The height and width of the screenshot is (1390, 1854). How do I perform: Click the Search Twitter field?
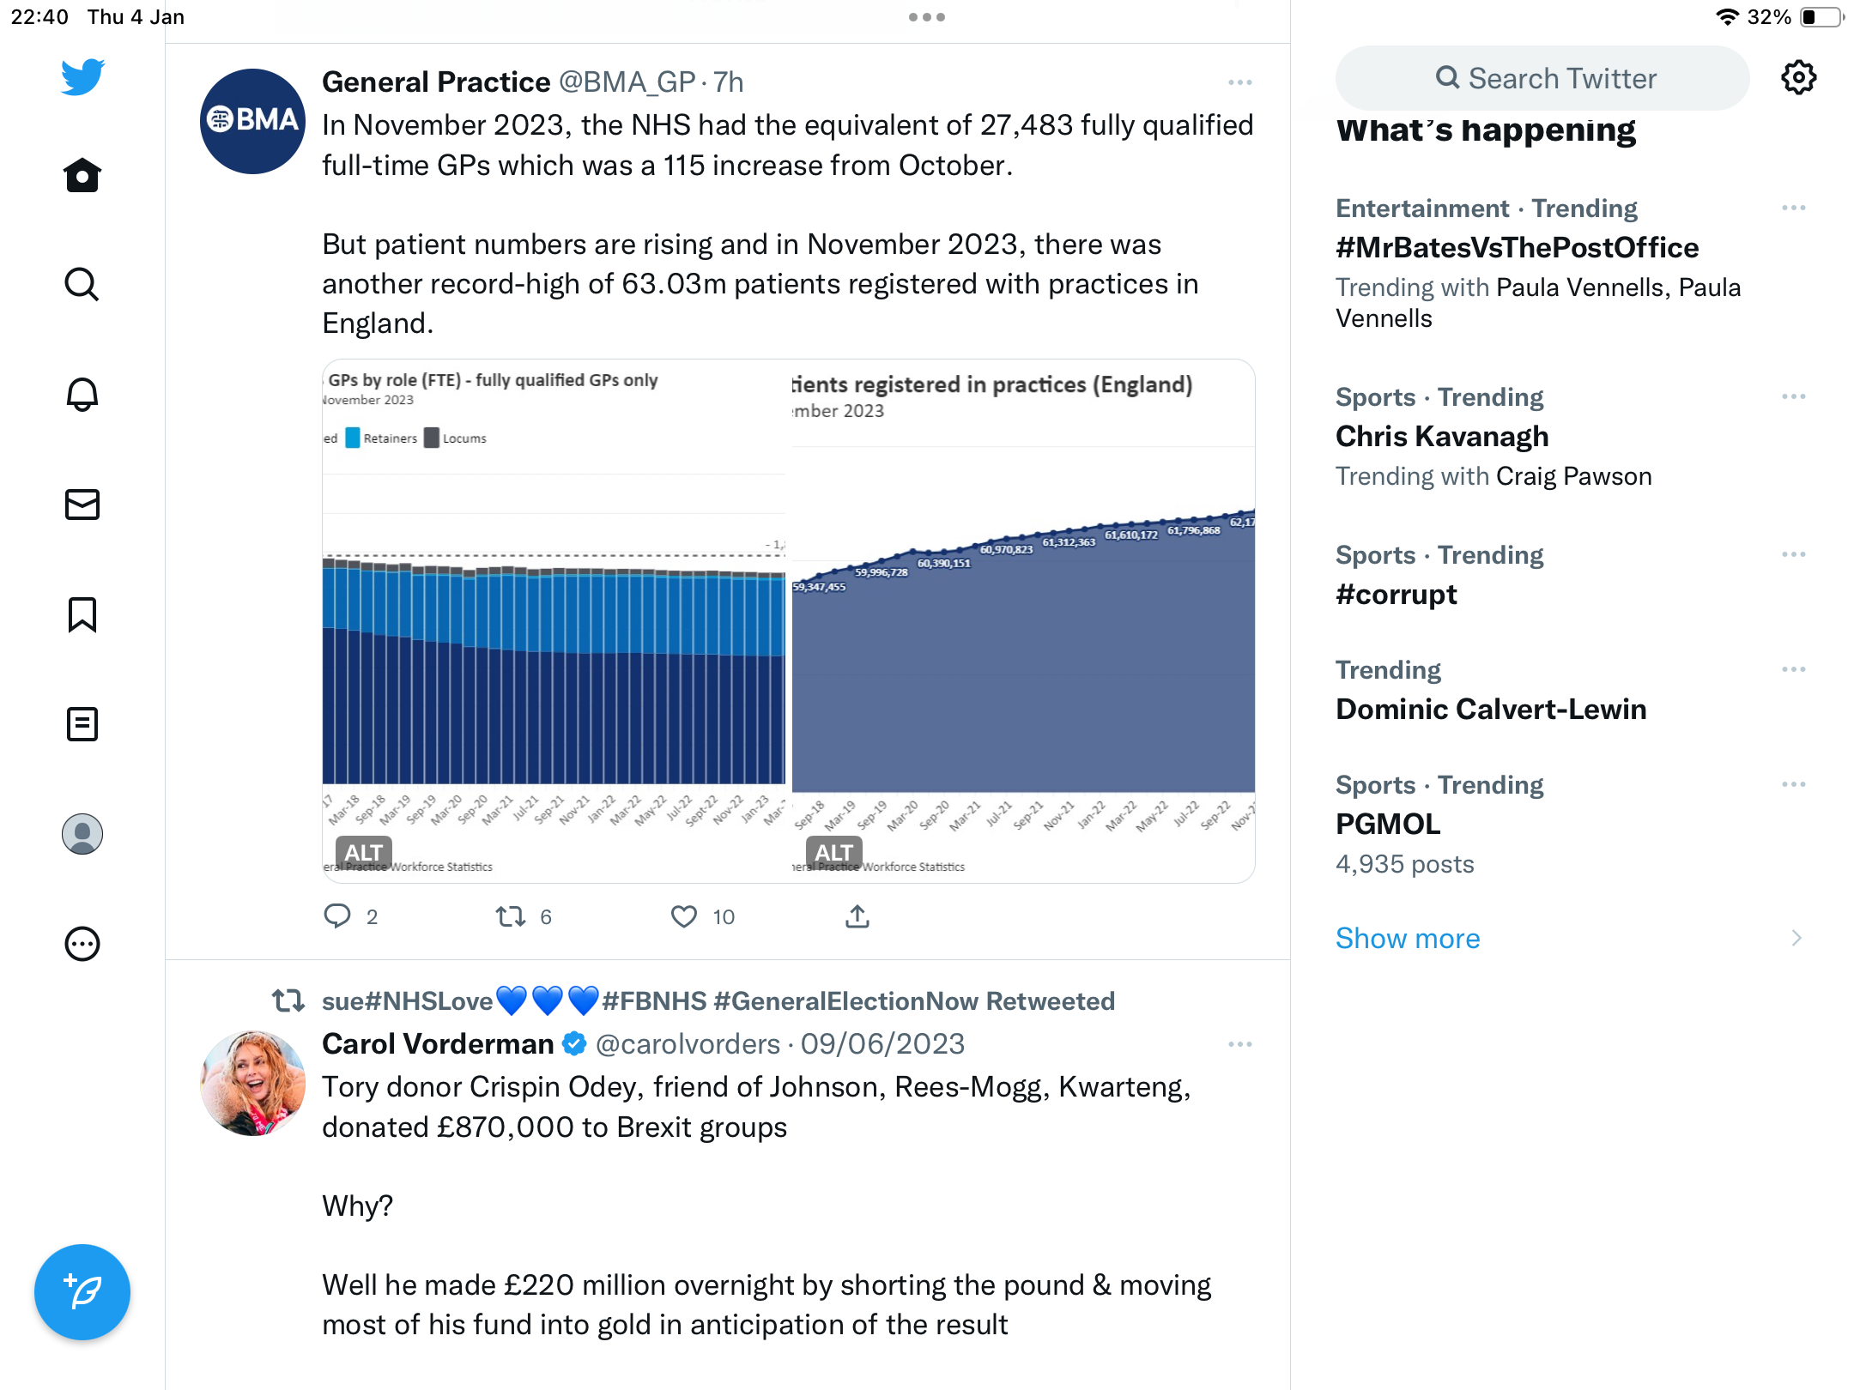click(x=1542, y=78)
